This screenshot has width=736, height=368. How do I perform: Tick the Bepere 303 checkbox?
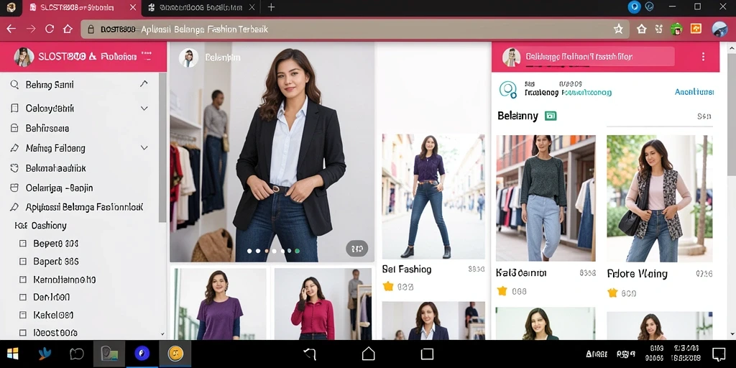coord(22,244)
